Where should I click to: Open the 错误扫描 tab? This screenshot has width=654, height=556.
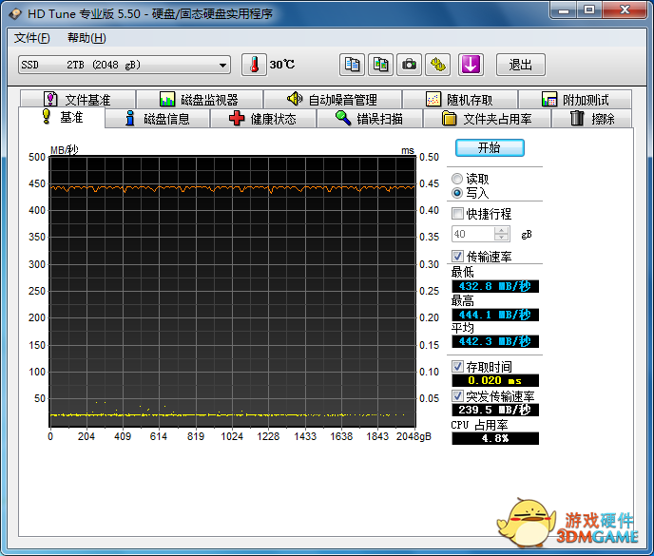click(370, 119)
